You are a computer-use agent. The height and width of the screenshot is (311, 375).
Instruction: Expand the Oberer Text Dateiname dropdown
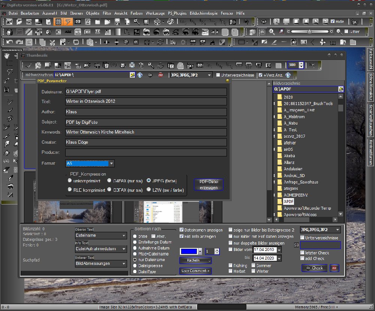click(124, 236)
